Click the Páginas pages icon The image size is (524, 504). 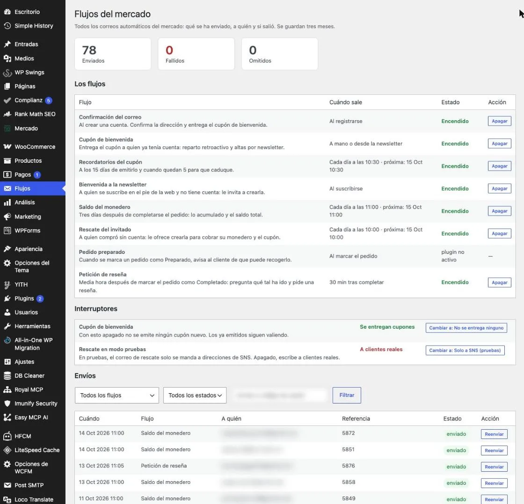click(7, 86)
